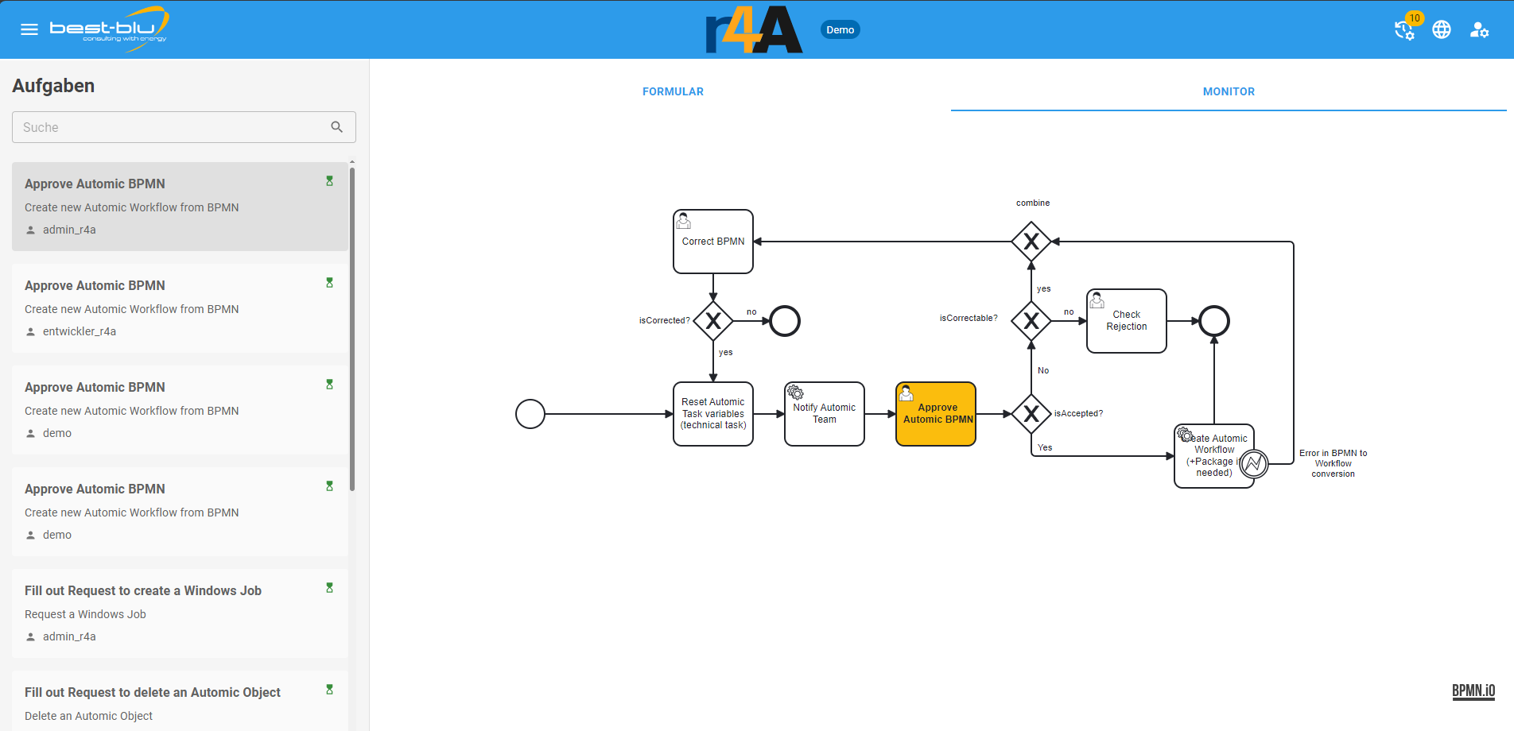Click the BPMN.iO logo
The width and height of the screenshot is (1514, 731).
1473,690
